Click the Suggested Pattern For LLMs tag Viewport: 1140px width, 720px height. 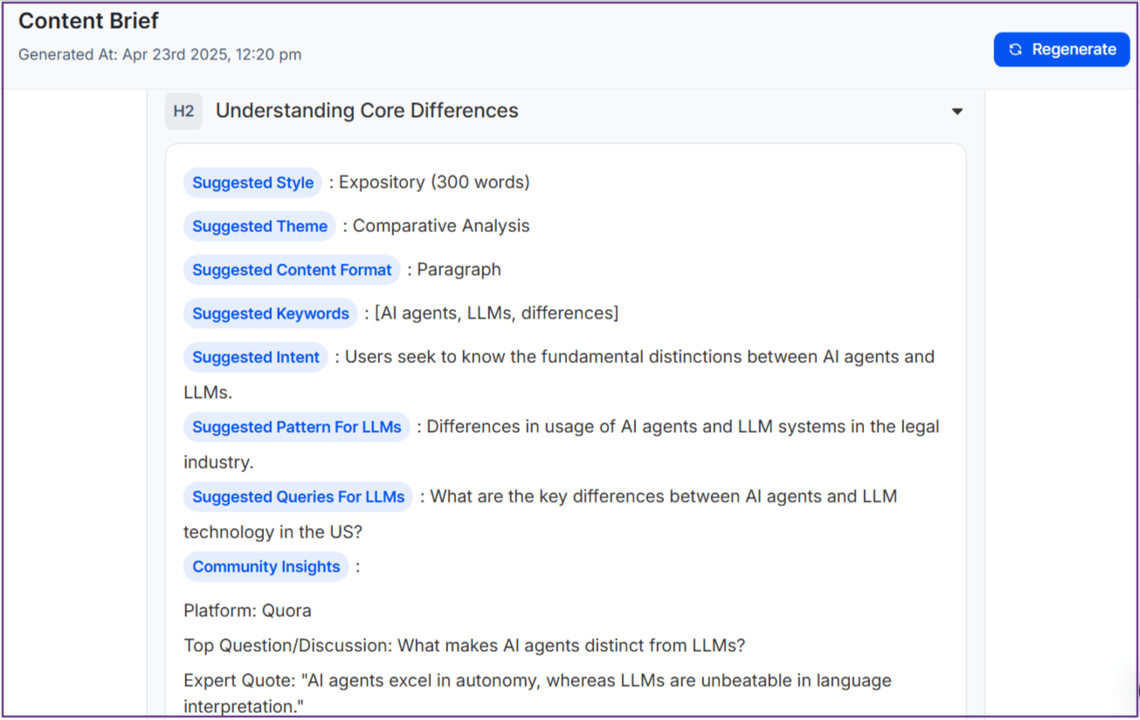[296, 427]
